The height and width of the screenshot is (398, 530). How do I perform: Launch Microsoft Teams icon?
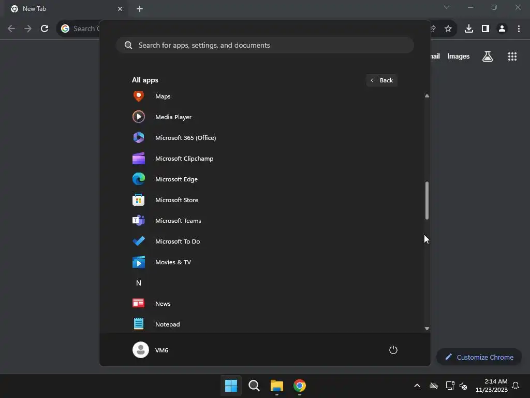pyautogui.click(x=139, y=221)
